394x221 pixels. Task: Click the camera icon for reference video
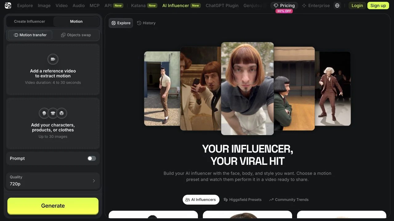pos(53,59)
